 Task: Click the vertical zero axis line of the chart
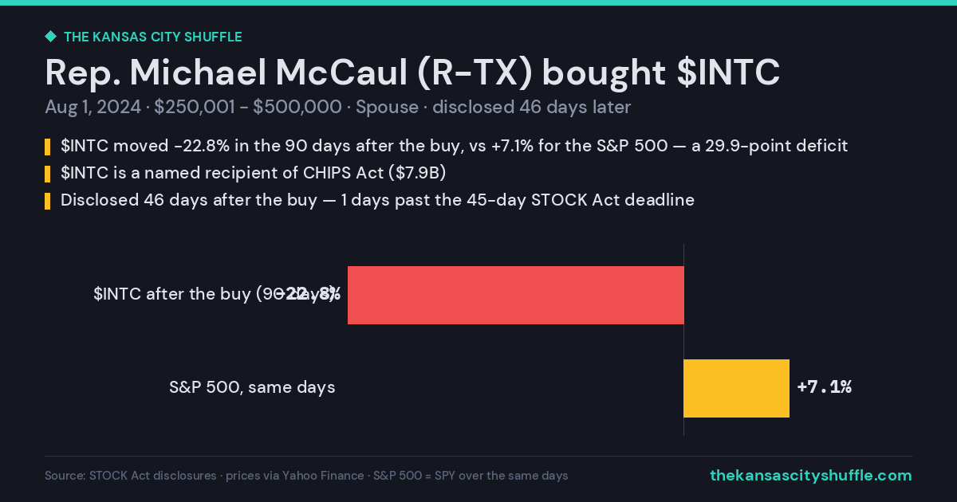tap(683, 340)
